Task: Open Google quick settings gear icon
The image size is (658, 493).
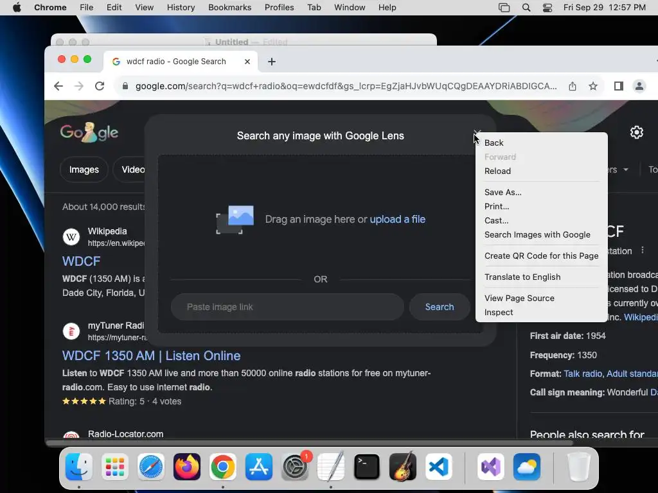Action: pyautogui.click(x=637, y=132)
